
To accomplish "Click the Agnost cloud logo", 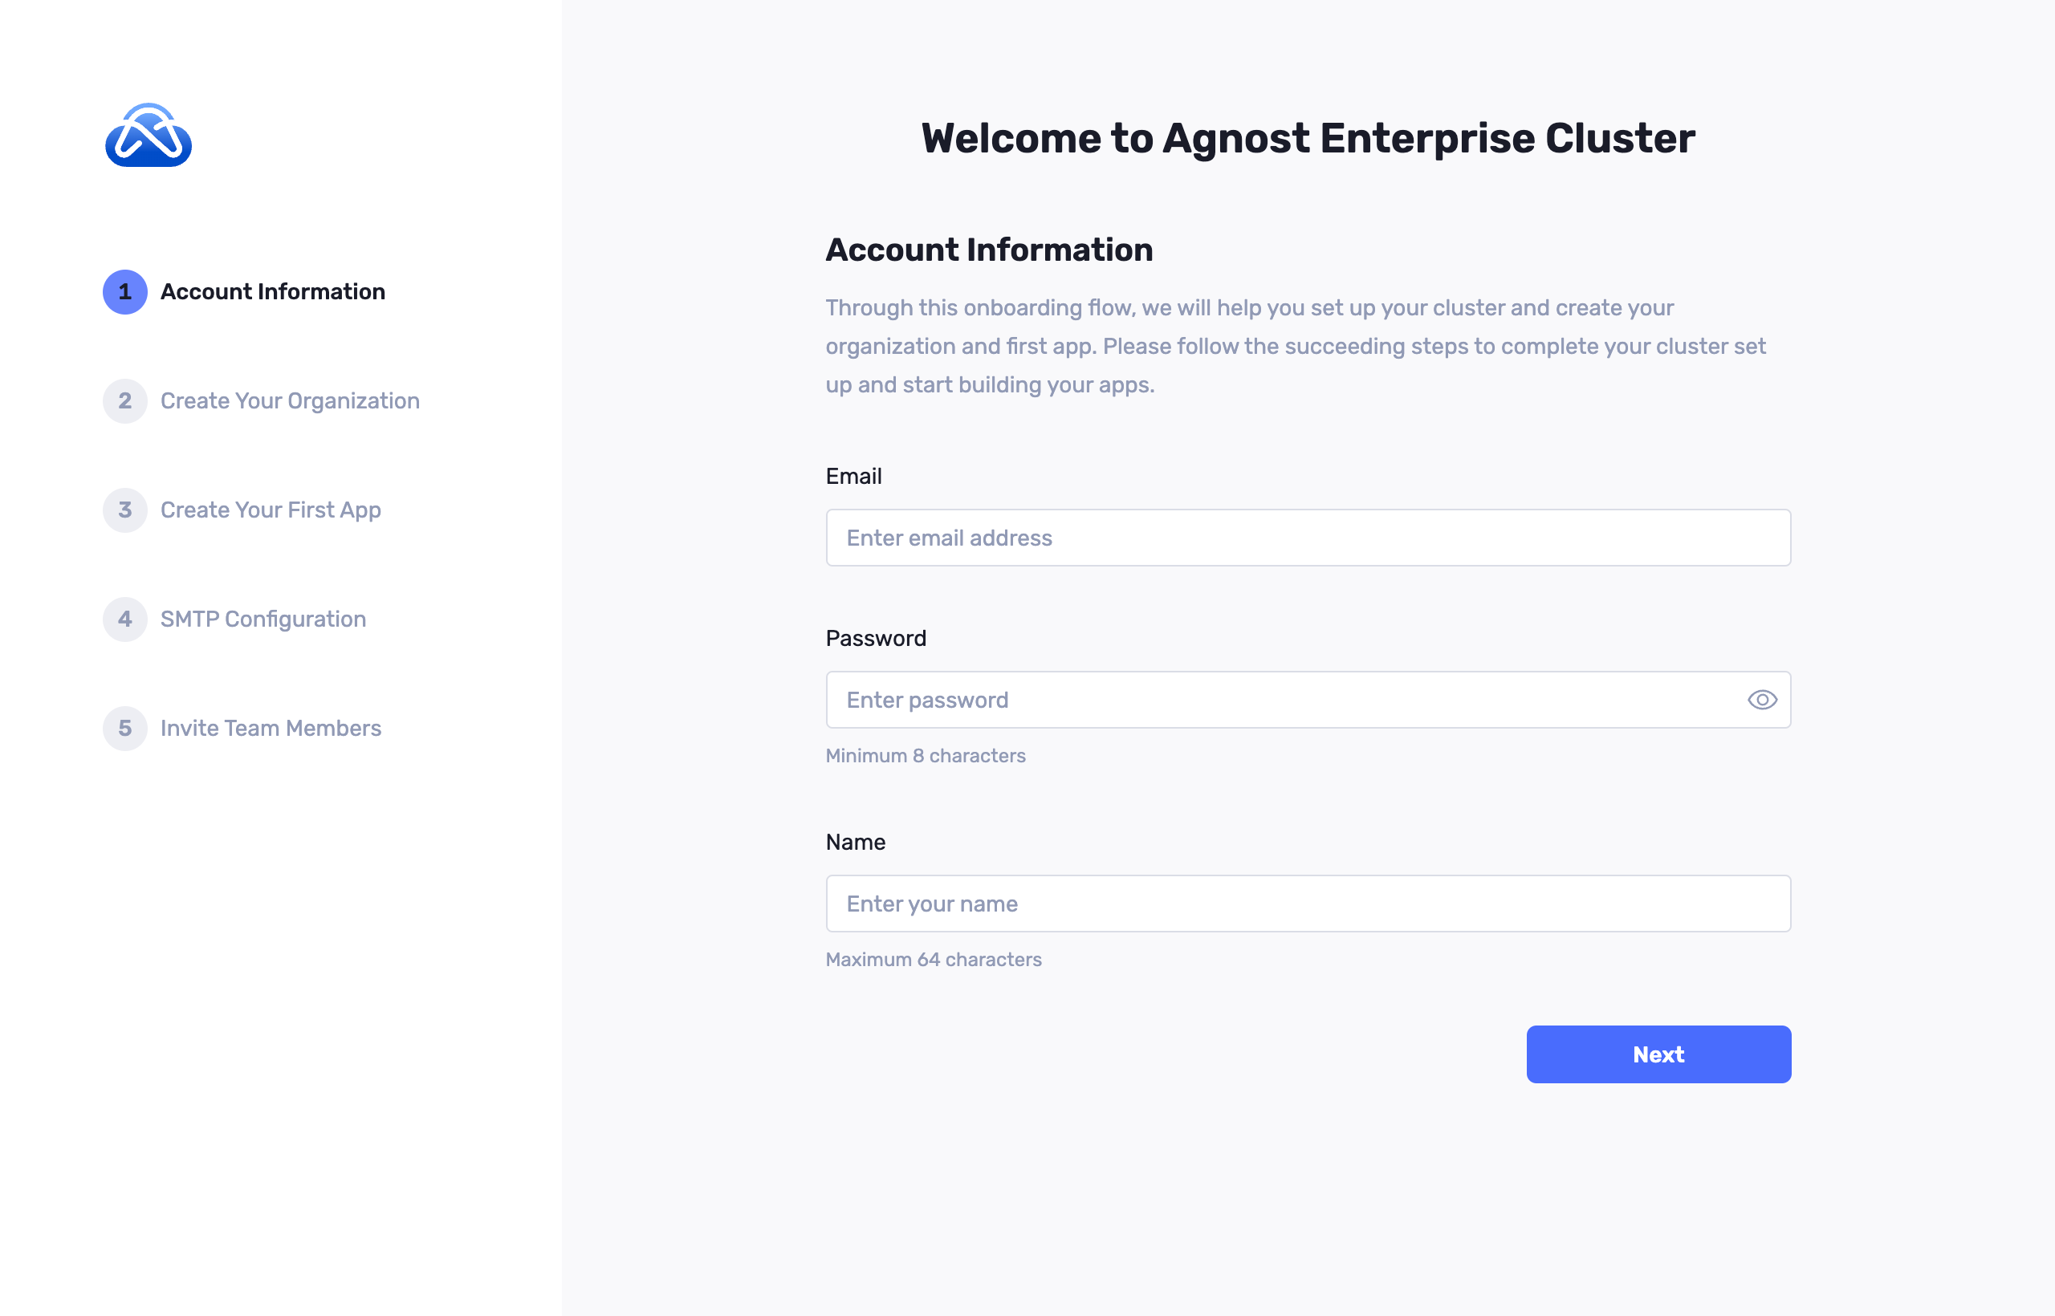I will [x=148, y=136].
